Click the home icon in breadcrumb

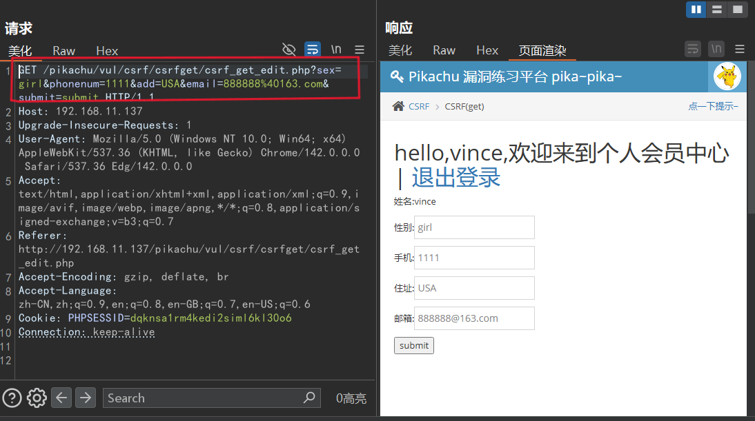(398, 106)
